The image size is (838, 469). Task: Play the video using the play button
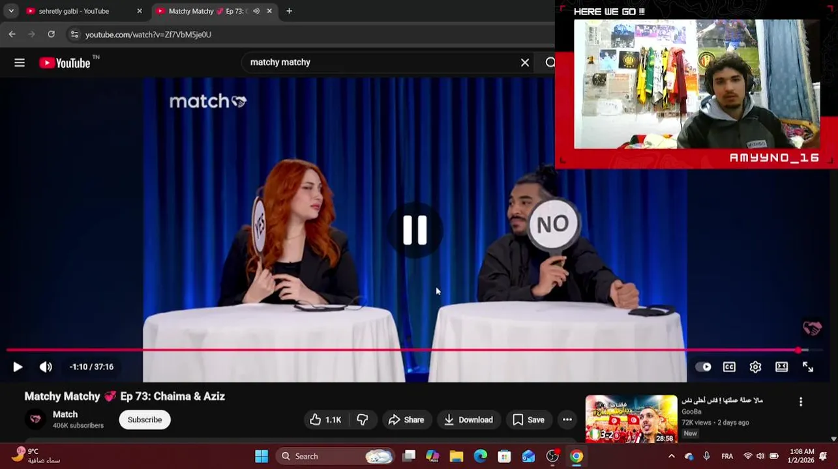coord(18,367)
